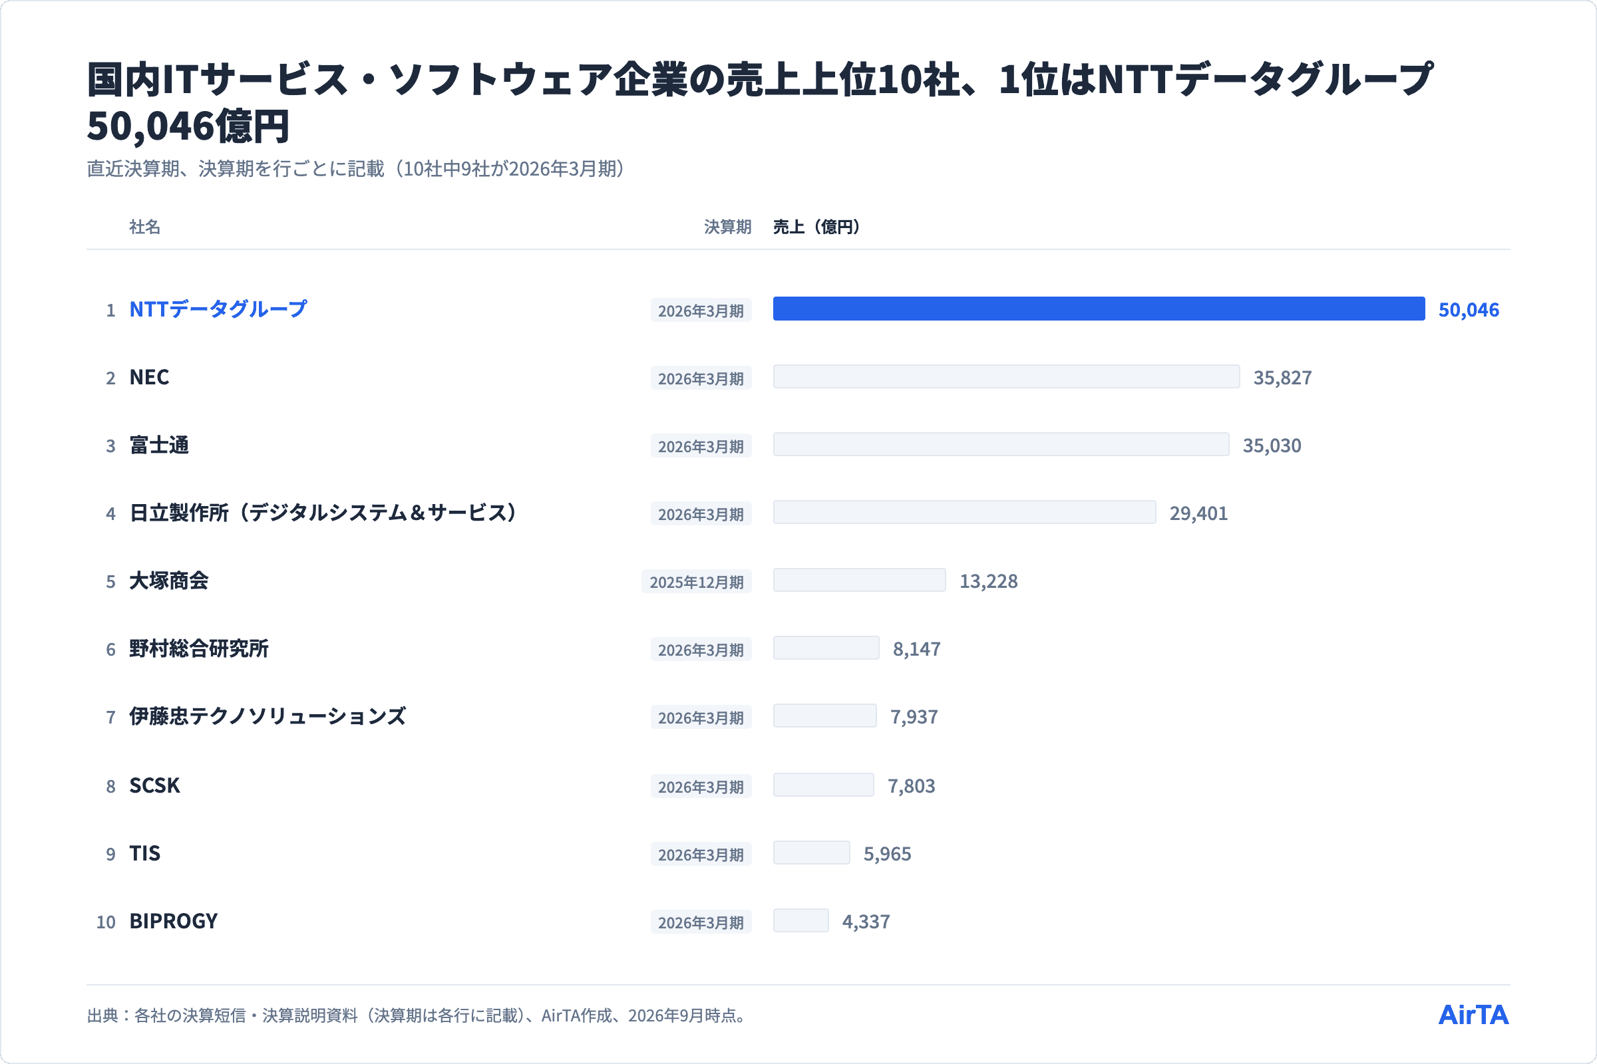Click the subtitle starting 直近決算期

click(356, 169)
